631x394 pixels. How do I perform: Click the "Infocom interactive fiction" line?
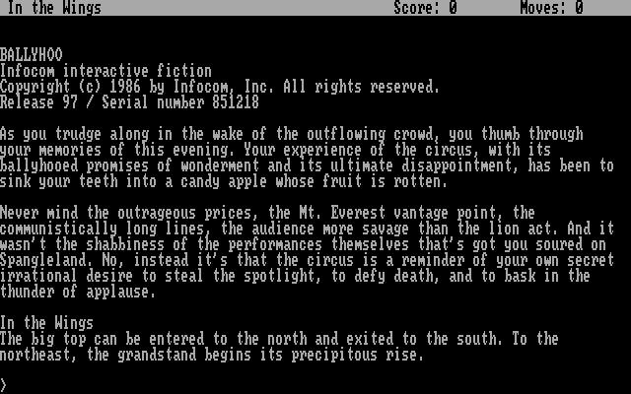(x=105, y=71)
